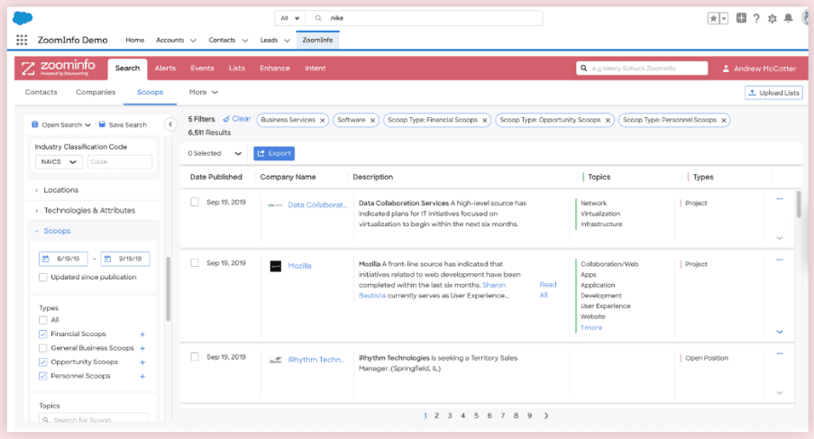Screen dimensions: 814x439
Task: Open the Home nav item
Action: click(x=135, y=40)
